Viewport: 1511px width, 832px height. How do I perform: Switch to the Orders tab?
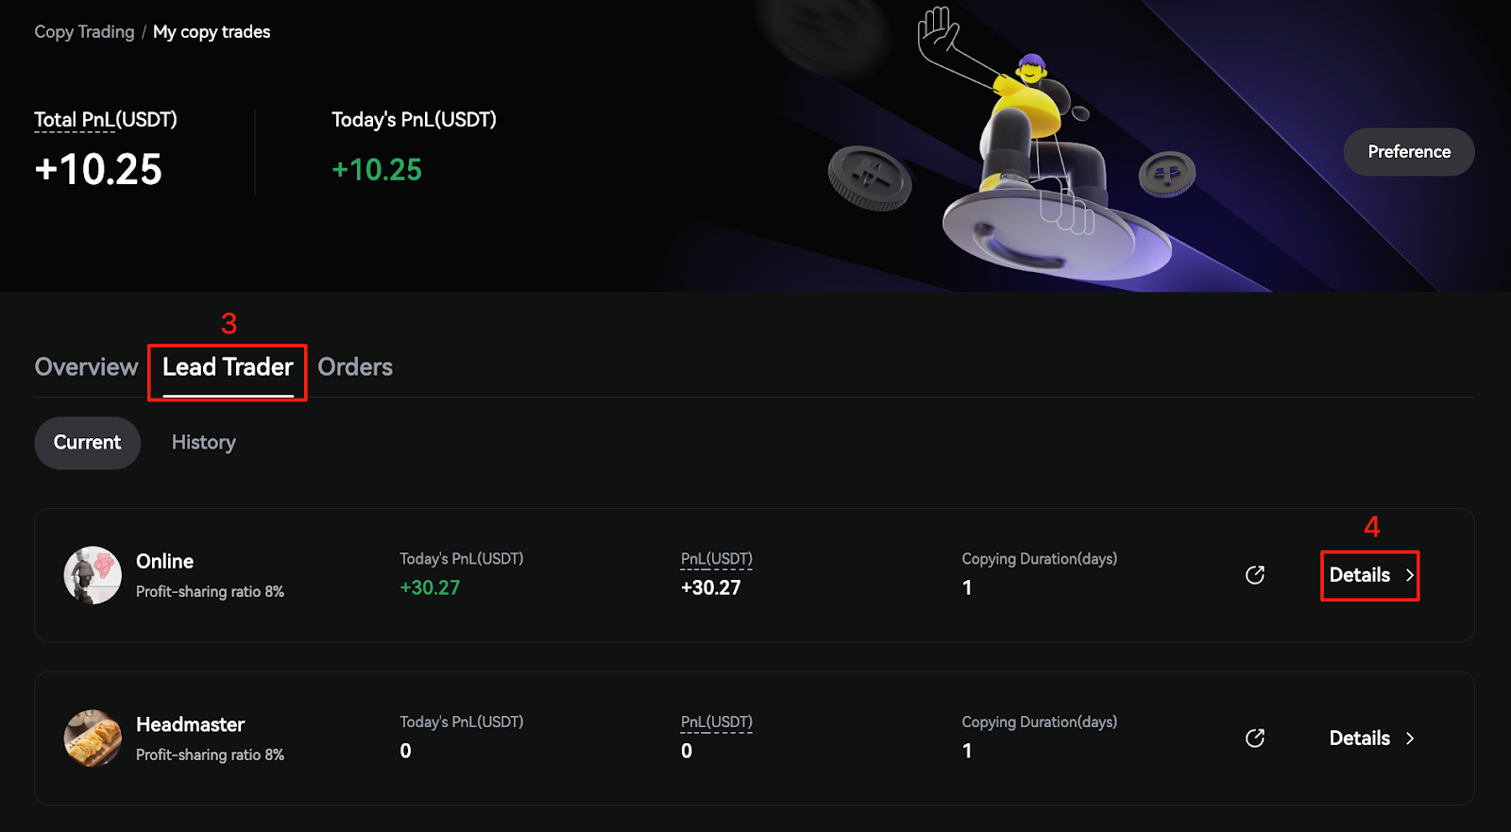[355, 367]
